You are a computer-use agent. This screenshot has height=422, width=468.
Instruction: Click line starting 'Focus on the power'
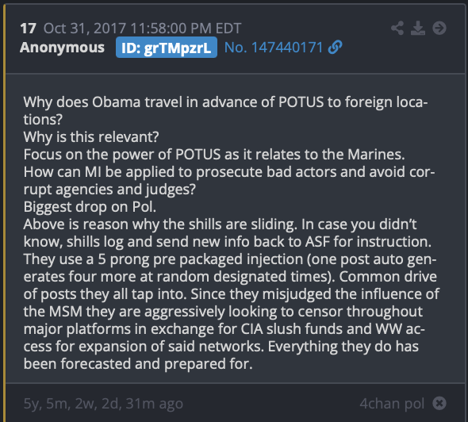click(214, 155)
